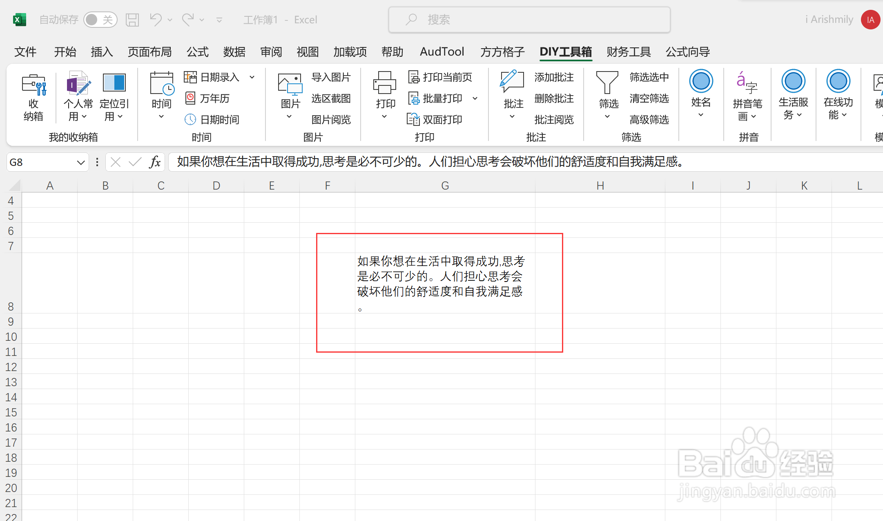This screenshot has width=883, height=521.
Task: Open the 公式 ribbon tab
Action: pos(197,52)
